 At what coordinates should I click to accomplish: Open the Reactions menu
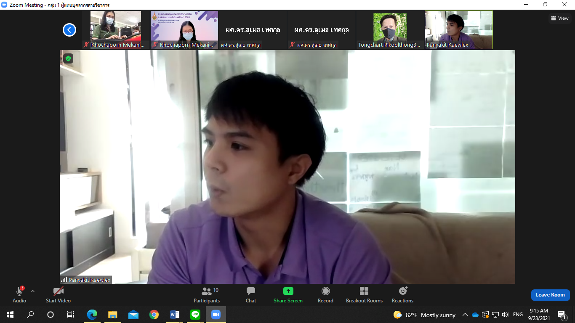[402, 294]
